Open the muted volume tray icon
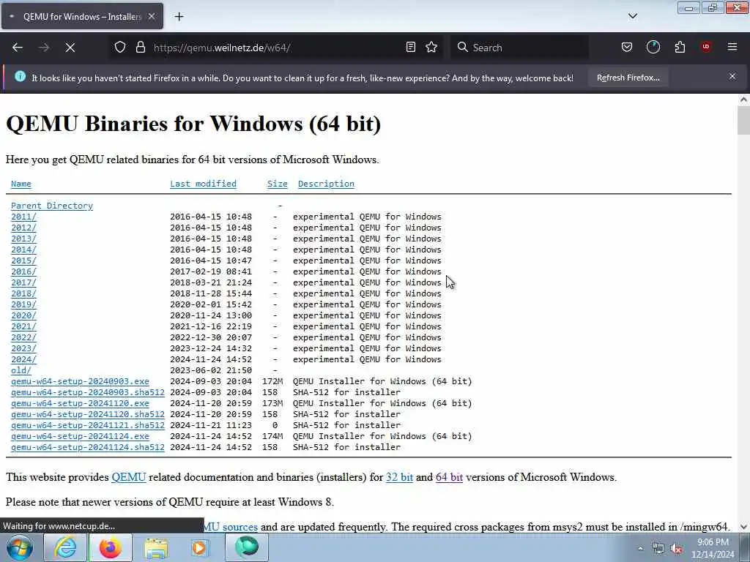This screenshot has height=562, width=750. [676, 549]
